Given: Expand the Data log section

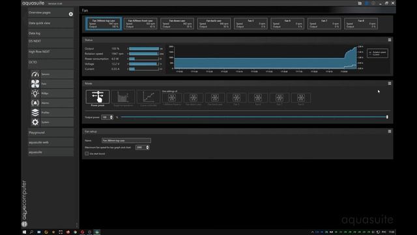Looking at the screenshot, I should (x=51, y=33).
